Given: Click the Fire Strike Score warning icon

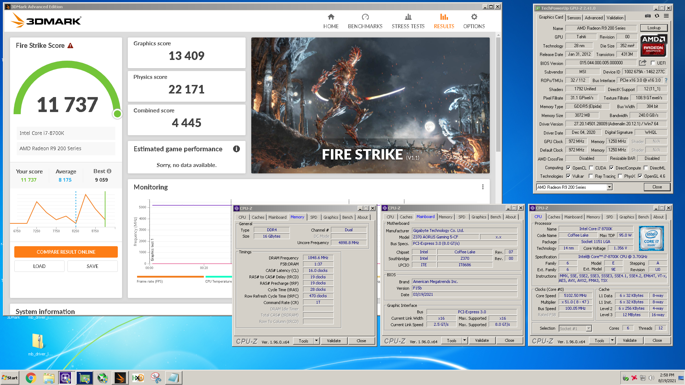Looking at the screenshot, I should tap(70, 46).
